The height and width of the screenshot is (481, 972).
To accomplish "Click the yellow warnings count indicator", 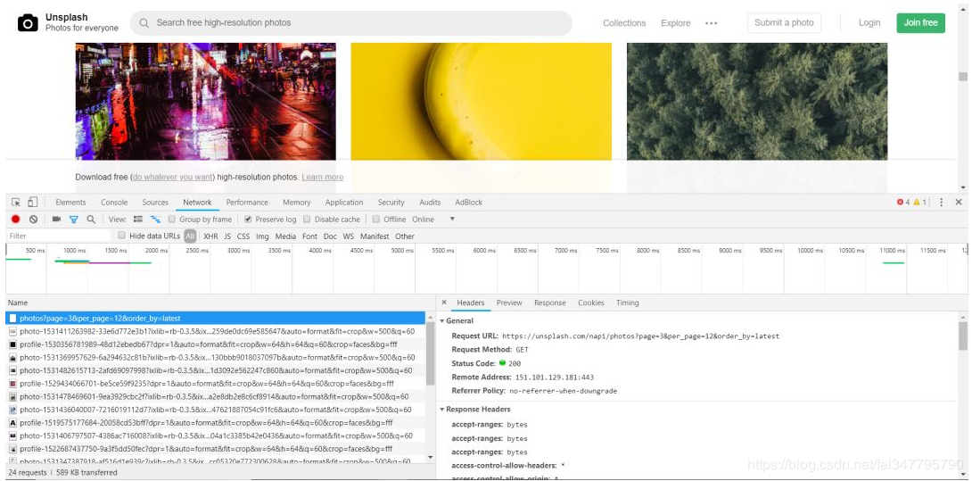I will 920,203.
